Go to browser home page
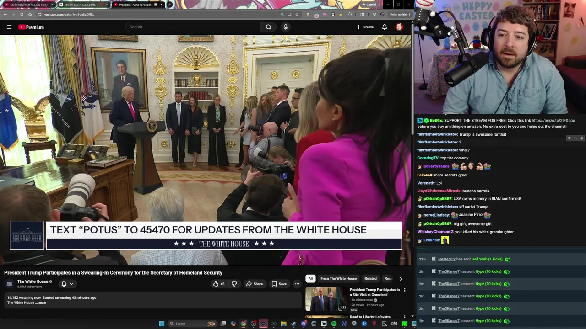 point(30,14)
